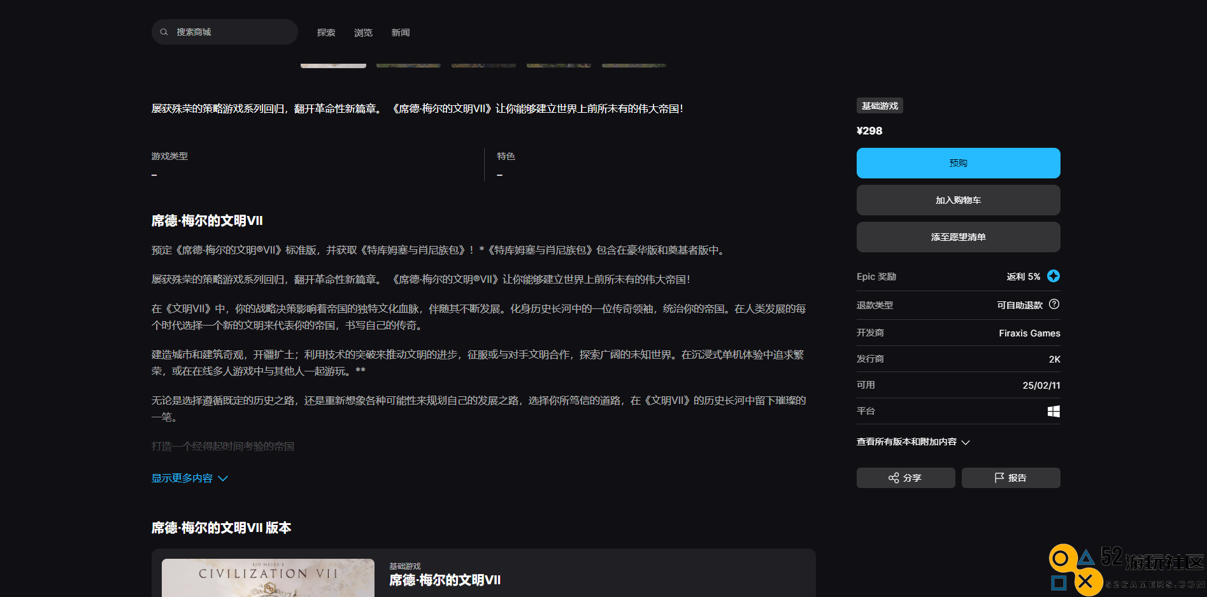Click the Epic rewards blue star icon
This screenshot has width=1207, height=597.
click(x=1053, y=276)
